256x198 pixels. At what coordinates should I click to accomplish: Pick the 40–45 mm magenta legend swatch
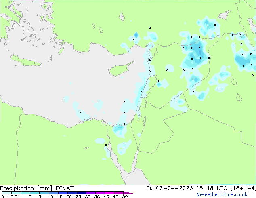pyautogui.click(x=109, y=193)
